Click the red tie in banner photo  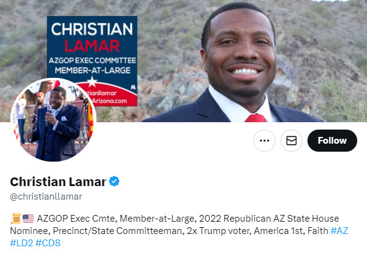click(255, 118)
